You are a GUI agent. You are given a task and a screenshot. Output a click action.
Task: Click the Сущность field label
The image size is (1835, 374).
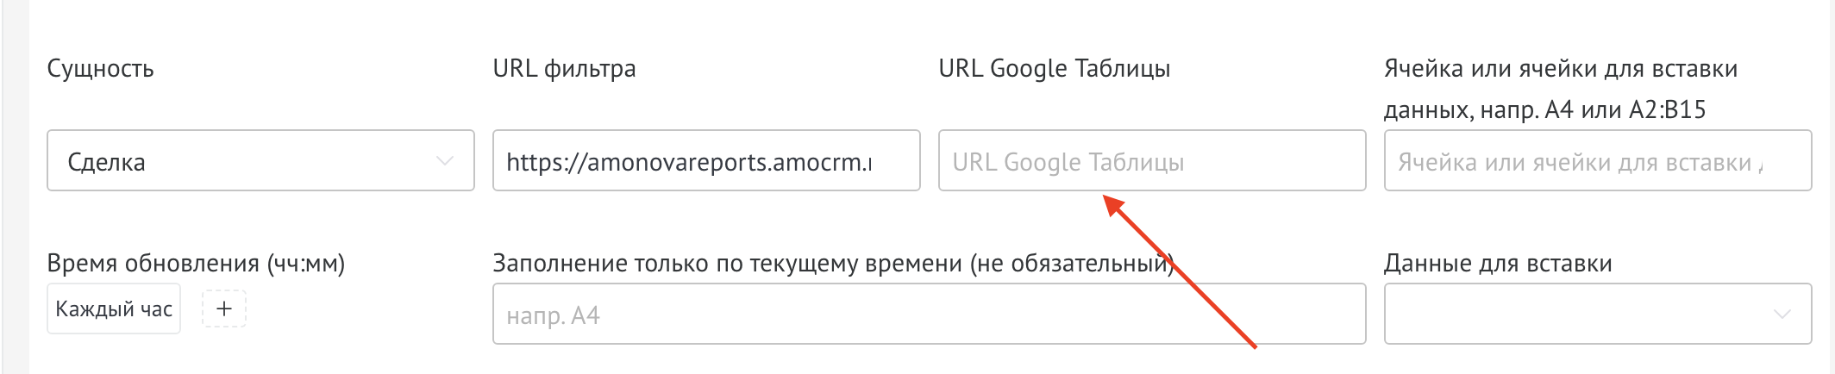point(100,69)
